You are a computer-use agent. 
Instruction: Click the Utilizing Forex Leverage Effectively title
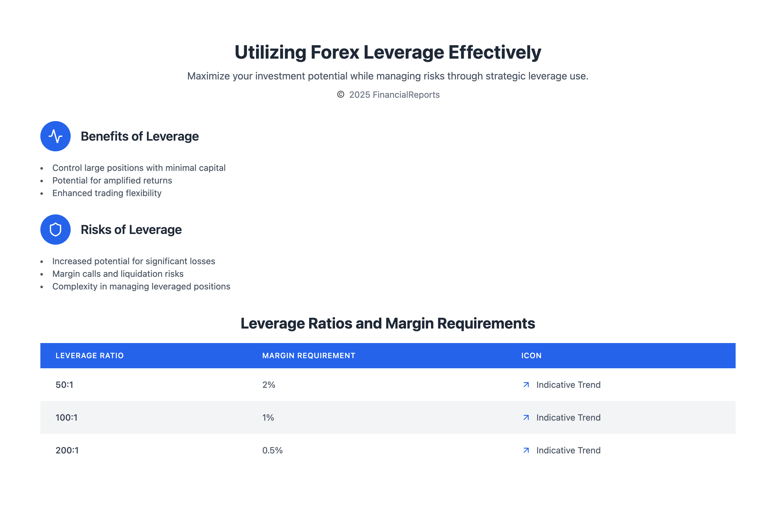point(388,52)
